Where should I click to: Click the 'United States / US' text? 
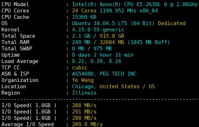click(x=127, y=87)
